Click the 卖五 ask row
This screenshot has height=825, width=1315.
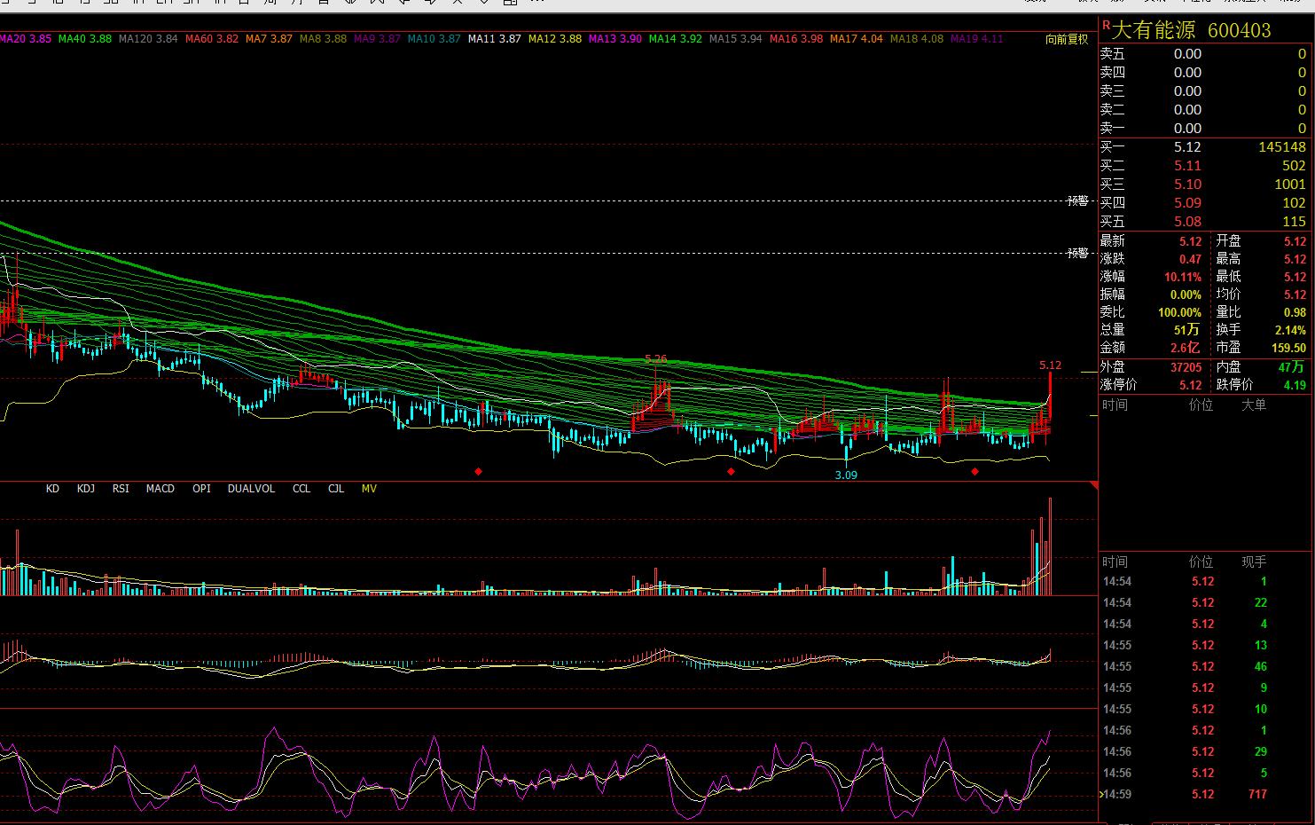(x=1203, y=54)
